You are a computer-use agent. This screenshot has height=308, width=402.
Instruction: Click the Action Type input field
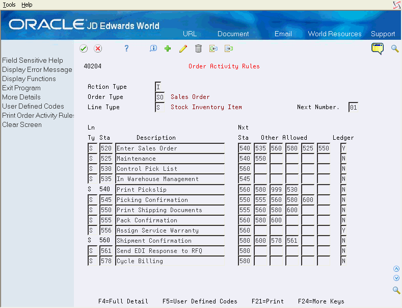point(158,87)
